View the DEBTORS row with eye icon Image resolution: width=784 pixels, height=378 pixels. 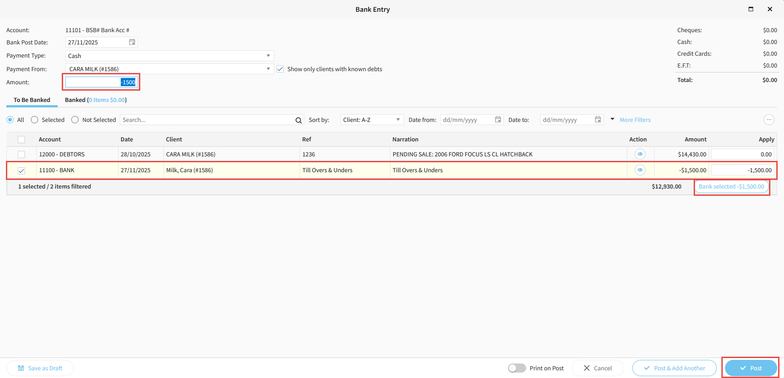(x=640, y=154)
